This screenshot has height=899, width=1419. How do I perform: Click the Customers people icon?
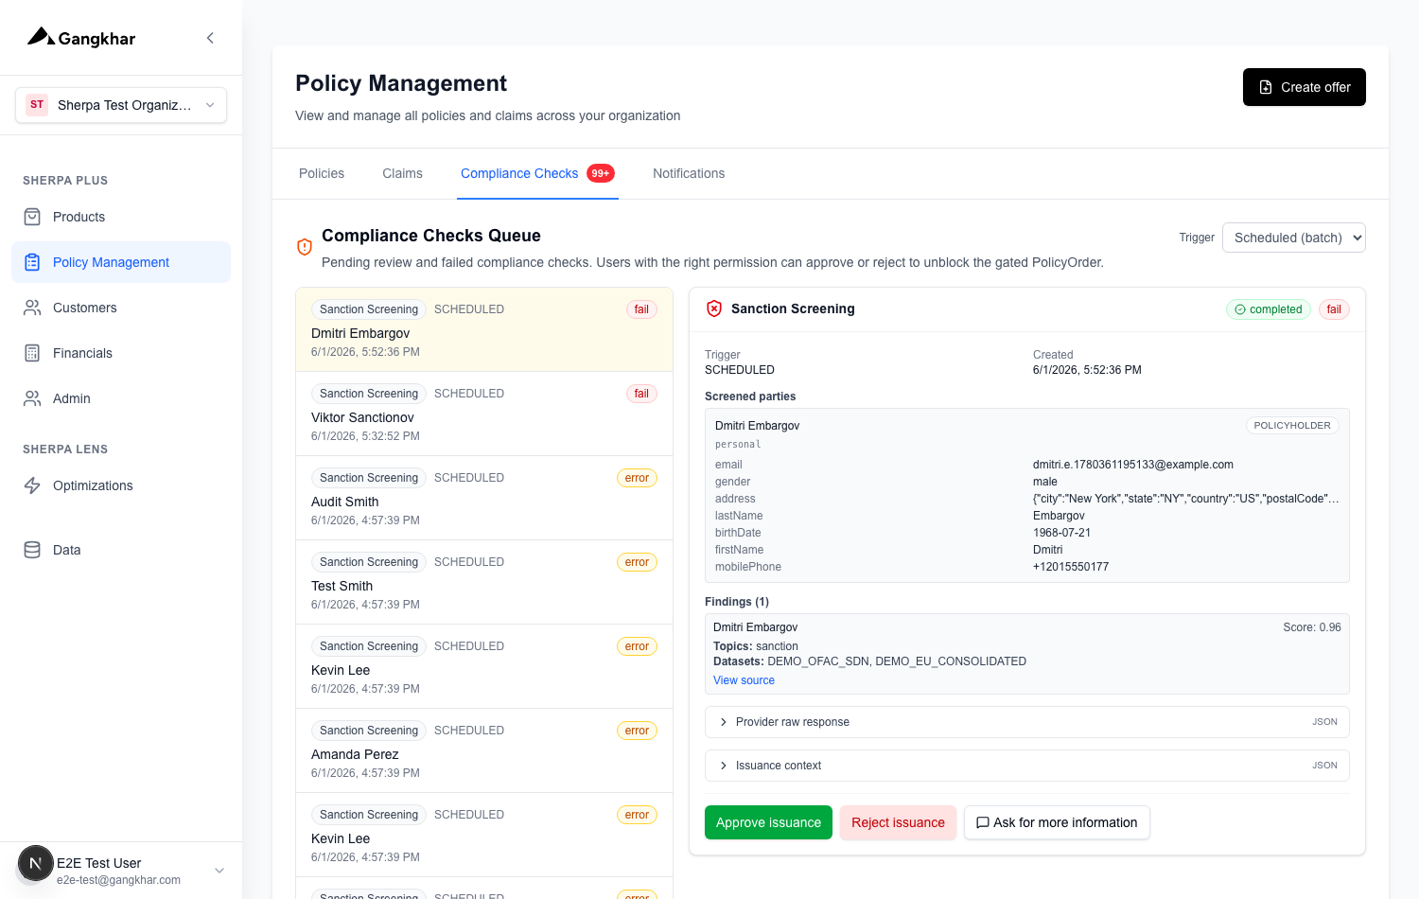point(32,308)
